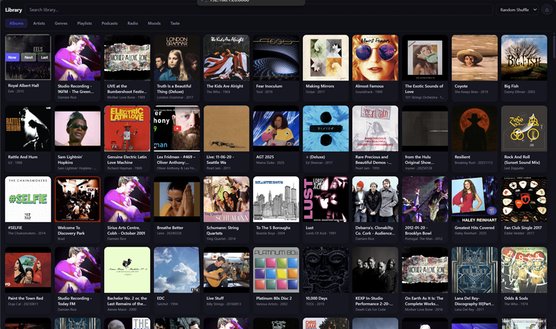The height and width of the screenshot is (329, 556).
Task: Open the AGT 2025 cover art
Action: point(276,128)
